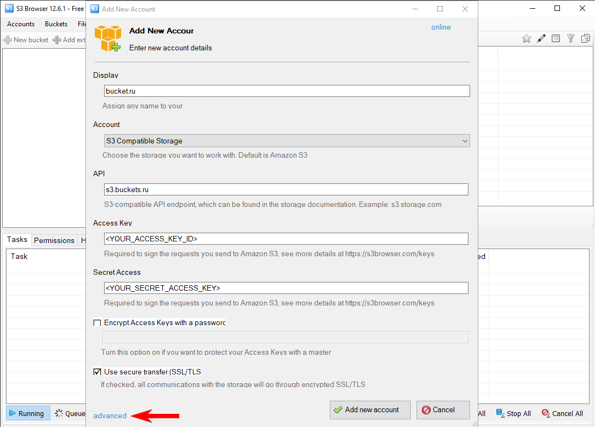Open the advanced settings link
The image size is (595, 427).
point(110,416)
